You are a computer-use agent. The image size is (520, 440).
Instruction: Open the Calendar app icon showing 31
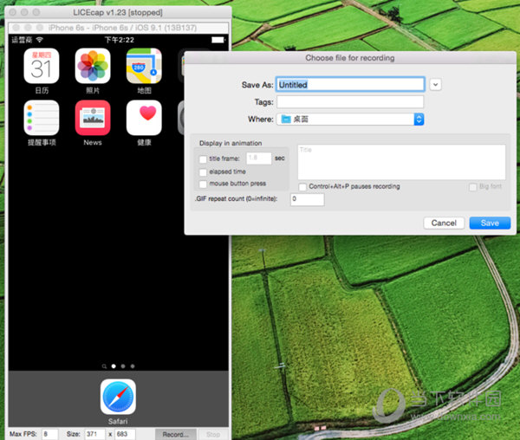click(42, 66)
